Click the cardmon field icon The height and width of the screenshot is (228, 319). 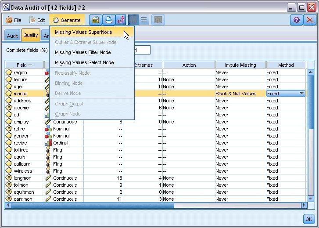pyautogui.click(x=9, y=199)
